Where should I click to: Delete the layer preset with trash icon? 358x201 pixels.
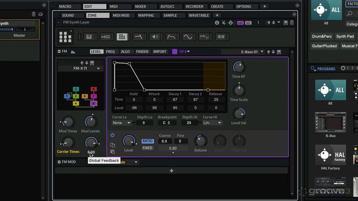pyautogui.click(x=292, y=22)
